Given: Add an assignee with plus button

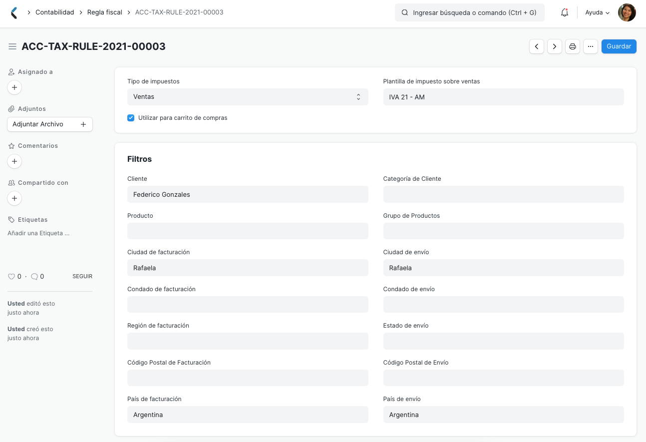Looking at the screenshot, I should [x=14, y=87].
